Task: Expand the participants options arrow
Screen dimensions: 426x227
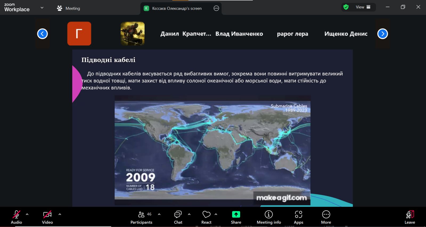Action: [x=159, y=214]
